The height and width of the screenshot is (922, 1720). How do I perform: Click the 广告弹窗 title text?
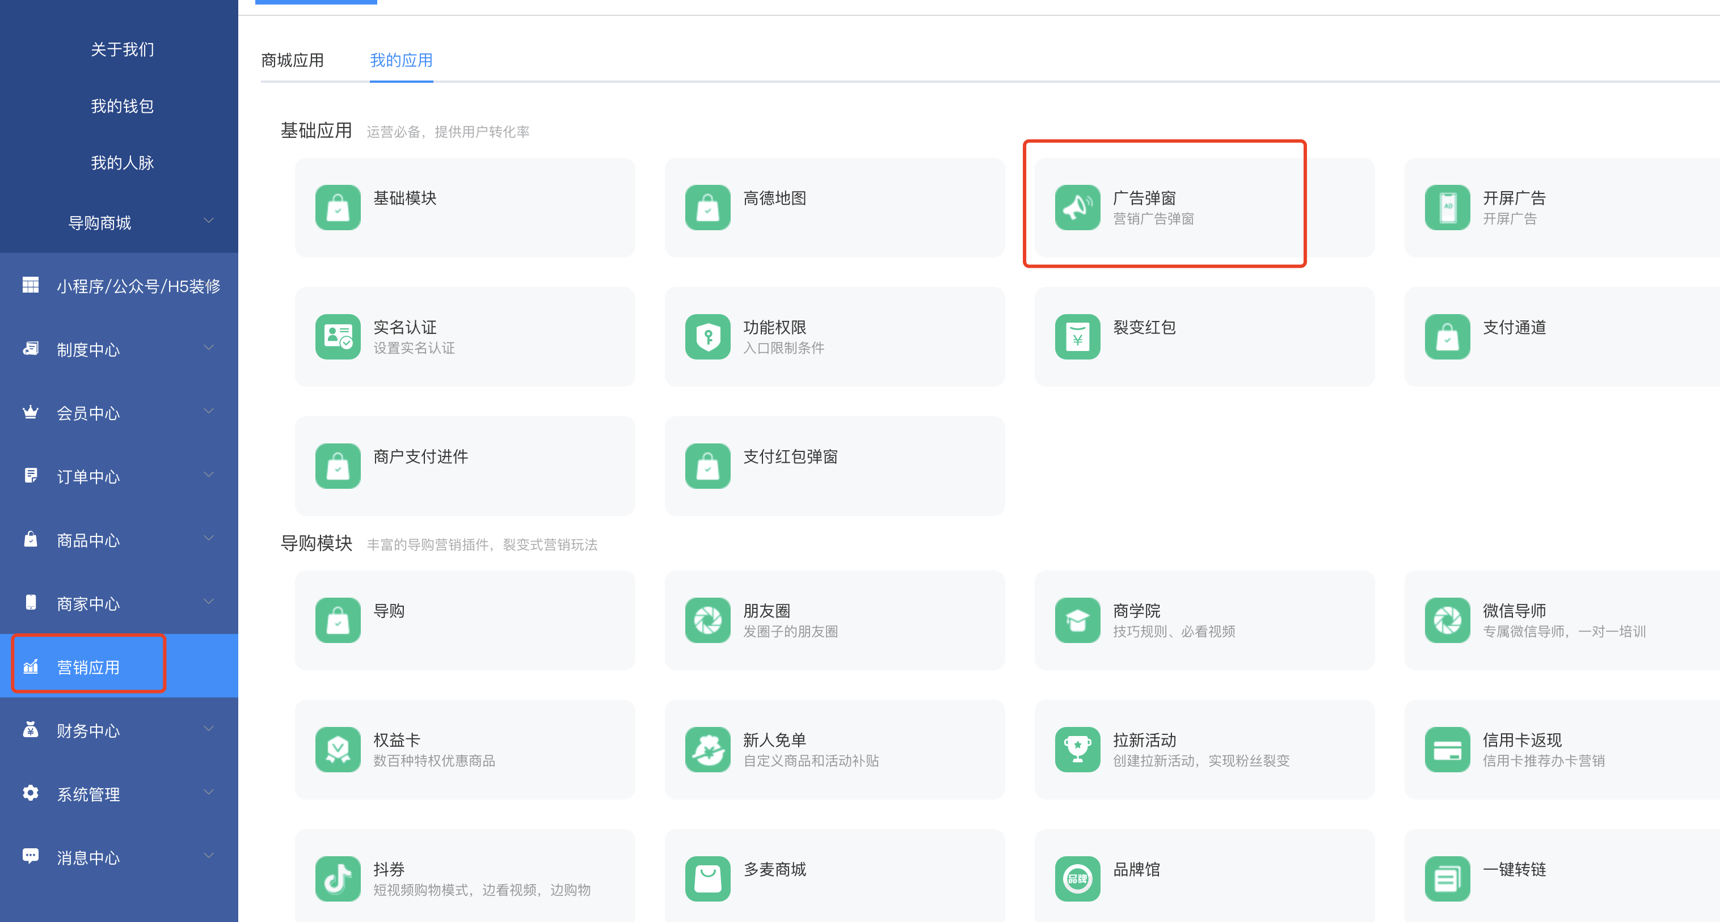(1144, 198)
